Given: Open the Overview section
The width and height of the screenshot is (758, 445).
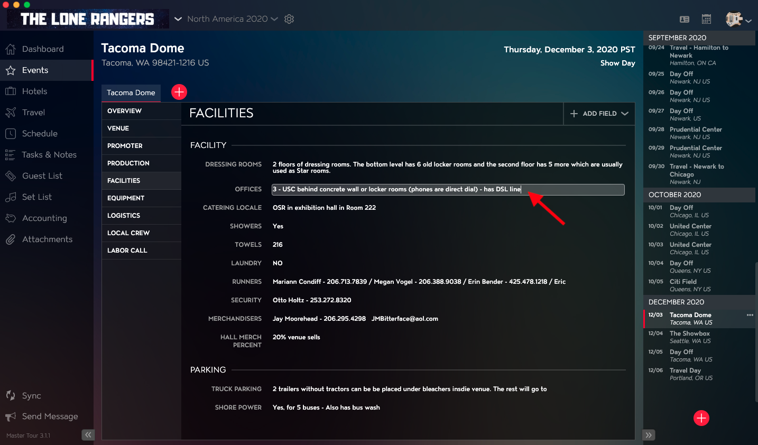Looking at the screenshot, I should pyautogui.click(x=141, y=111).
